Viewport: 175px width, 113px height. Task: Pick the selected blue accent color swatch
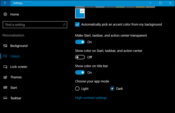tap(80, 13)
